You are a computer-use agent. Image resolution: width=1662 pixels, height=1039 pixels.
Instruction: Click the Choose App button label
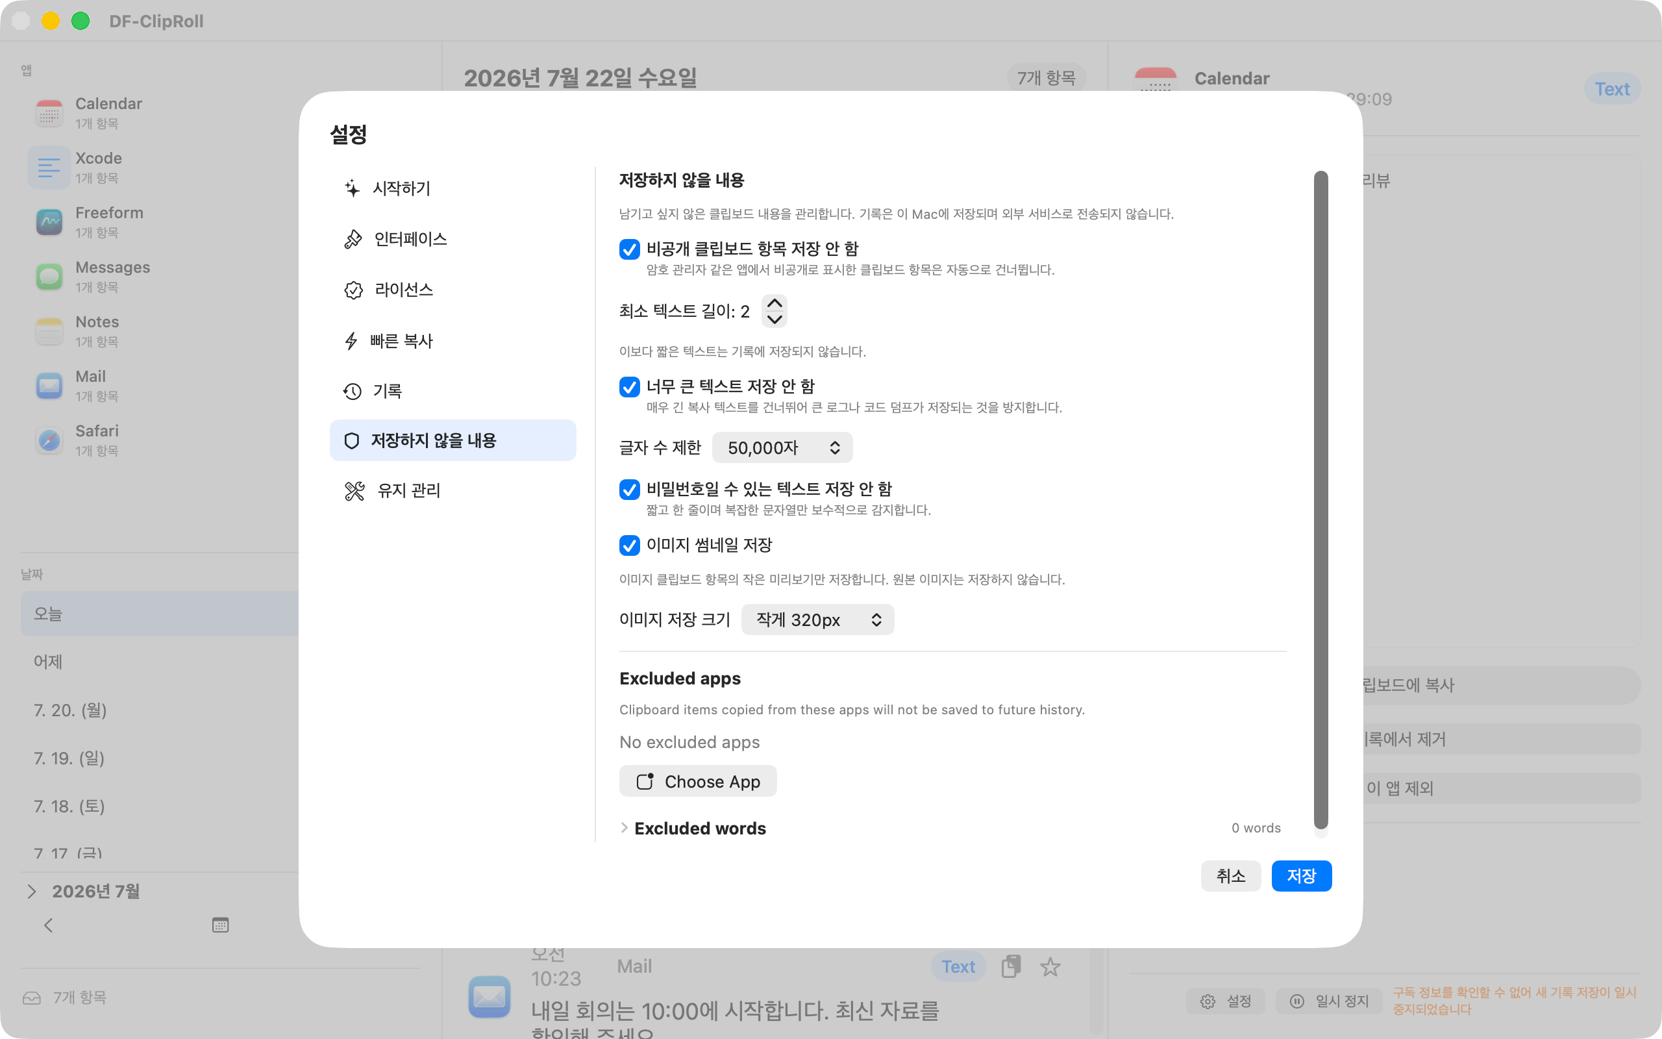coord(712,781)
